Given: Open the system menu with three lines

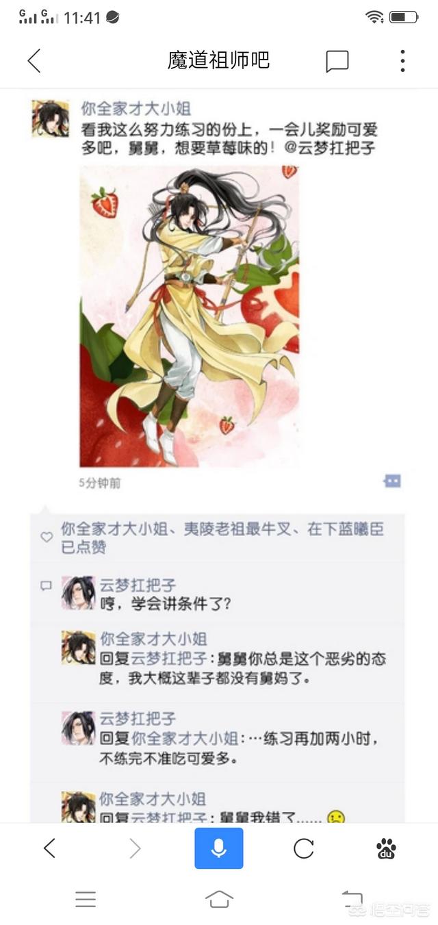Looking at the screenshot, I should tap(86, 899).
